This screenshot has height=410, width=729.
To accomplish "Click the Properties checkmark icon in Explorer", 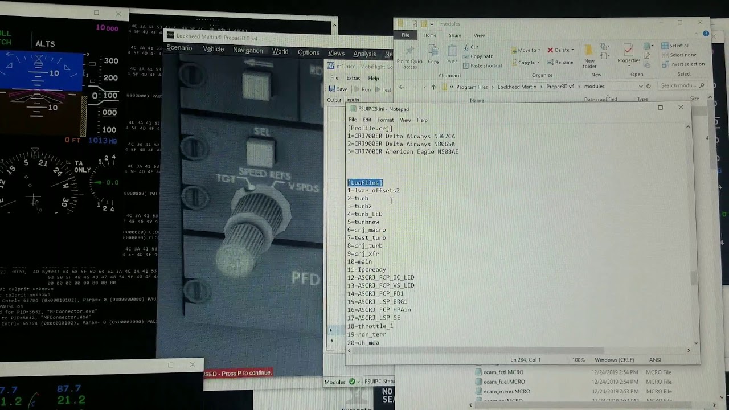I will coord(629,50).
